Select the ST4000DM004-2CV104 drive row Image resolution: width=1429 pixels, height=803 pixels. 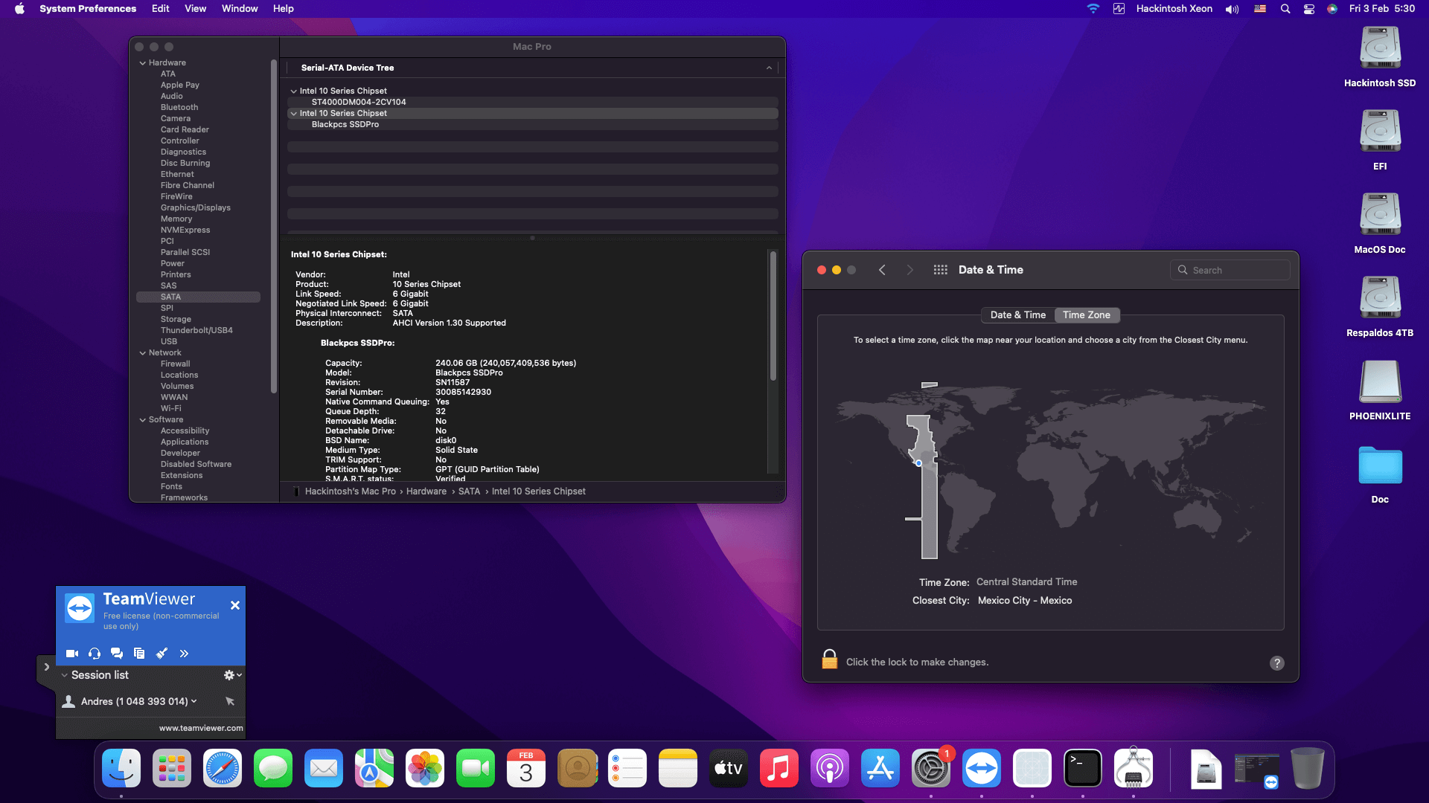533,103
